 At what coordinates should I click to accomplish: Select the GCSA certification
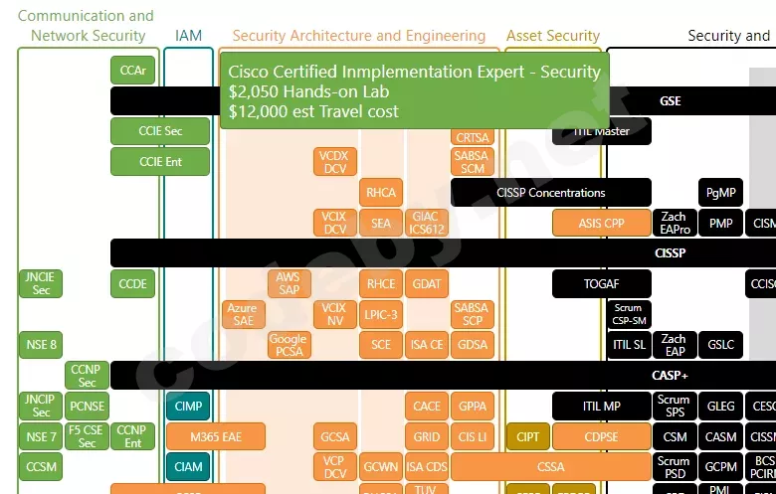pos(335,436)
